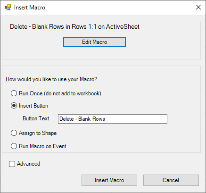Image resolution: width=206 pixels, height=193 pixels.
Task: Dismiss the dialog using Cancel
Action: click(x=171, y=180)
